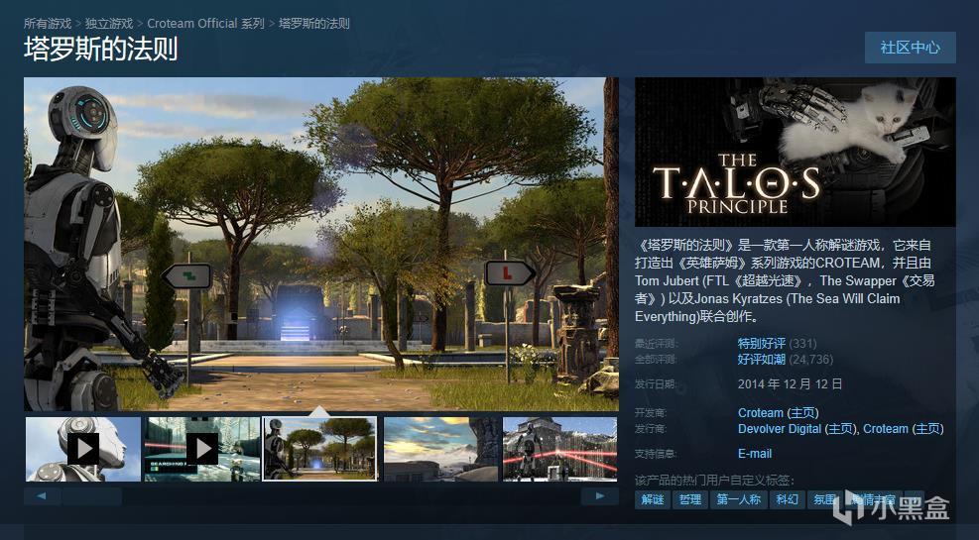Select the 解谜 tag
Image resolution: width=979 pixels, height=540 pixels.
point(653,499)
